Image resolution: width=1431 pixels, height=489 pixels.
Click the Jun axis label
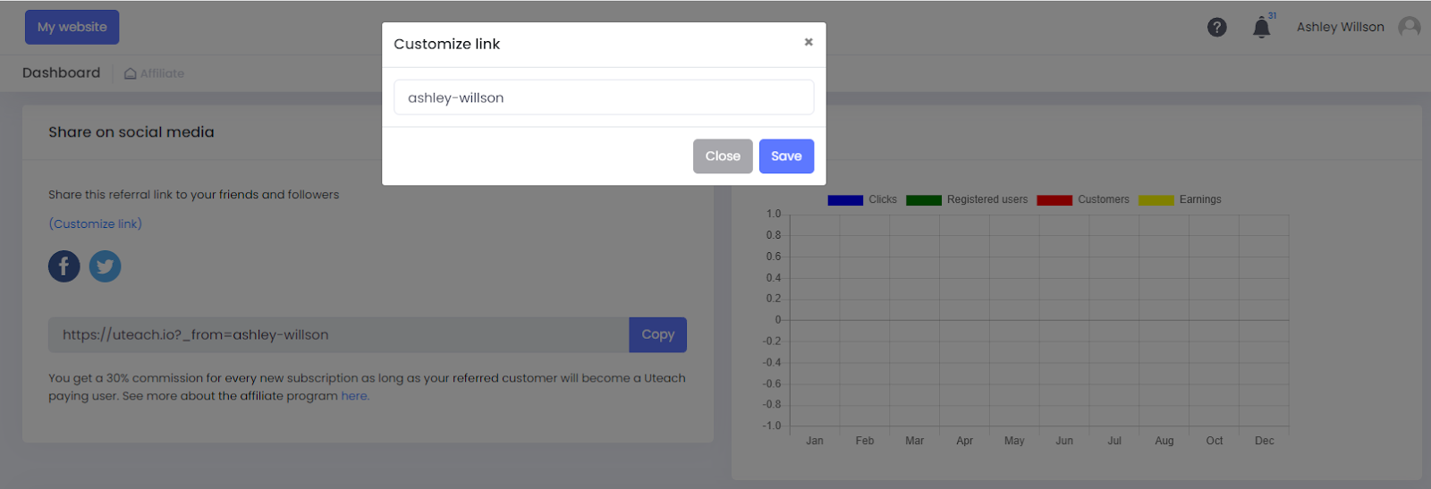(x=1064, y=441)
